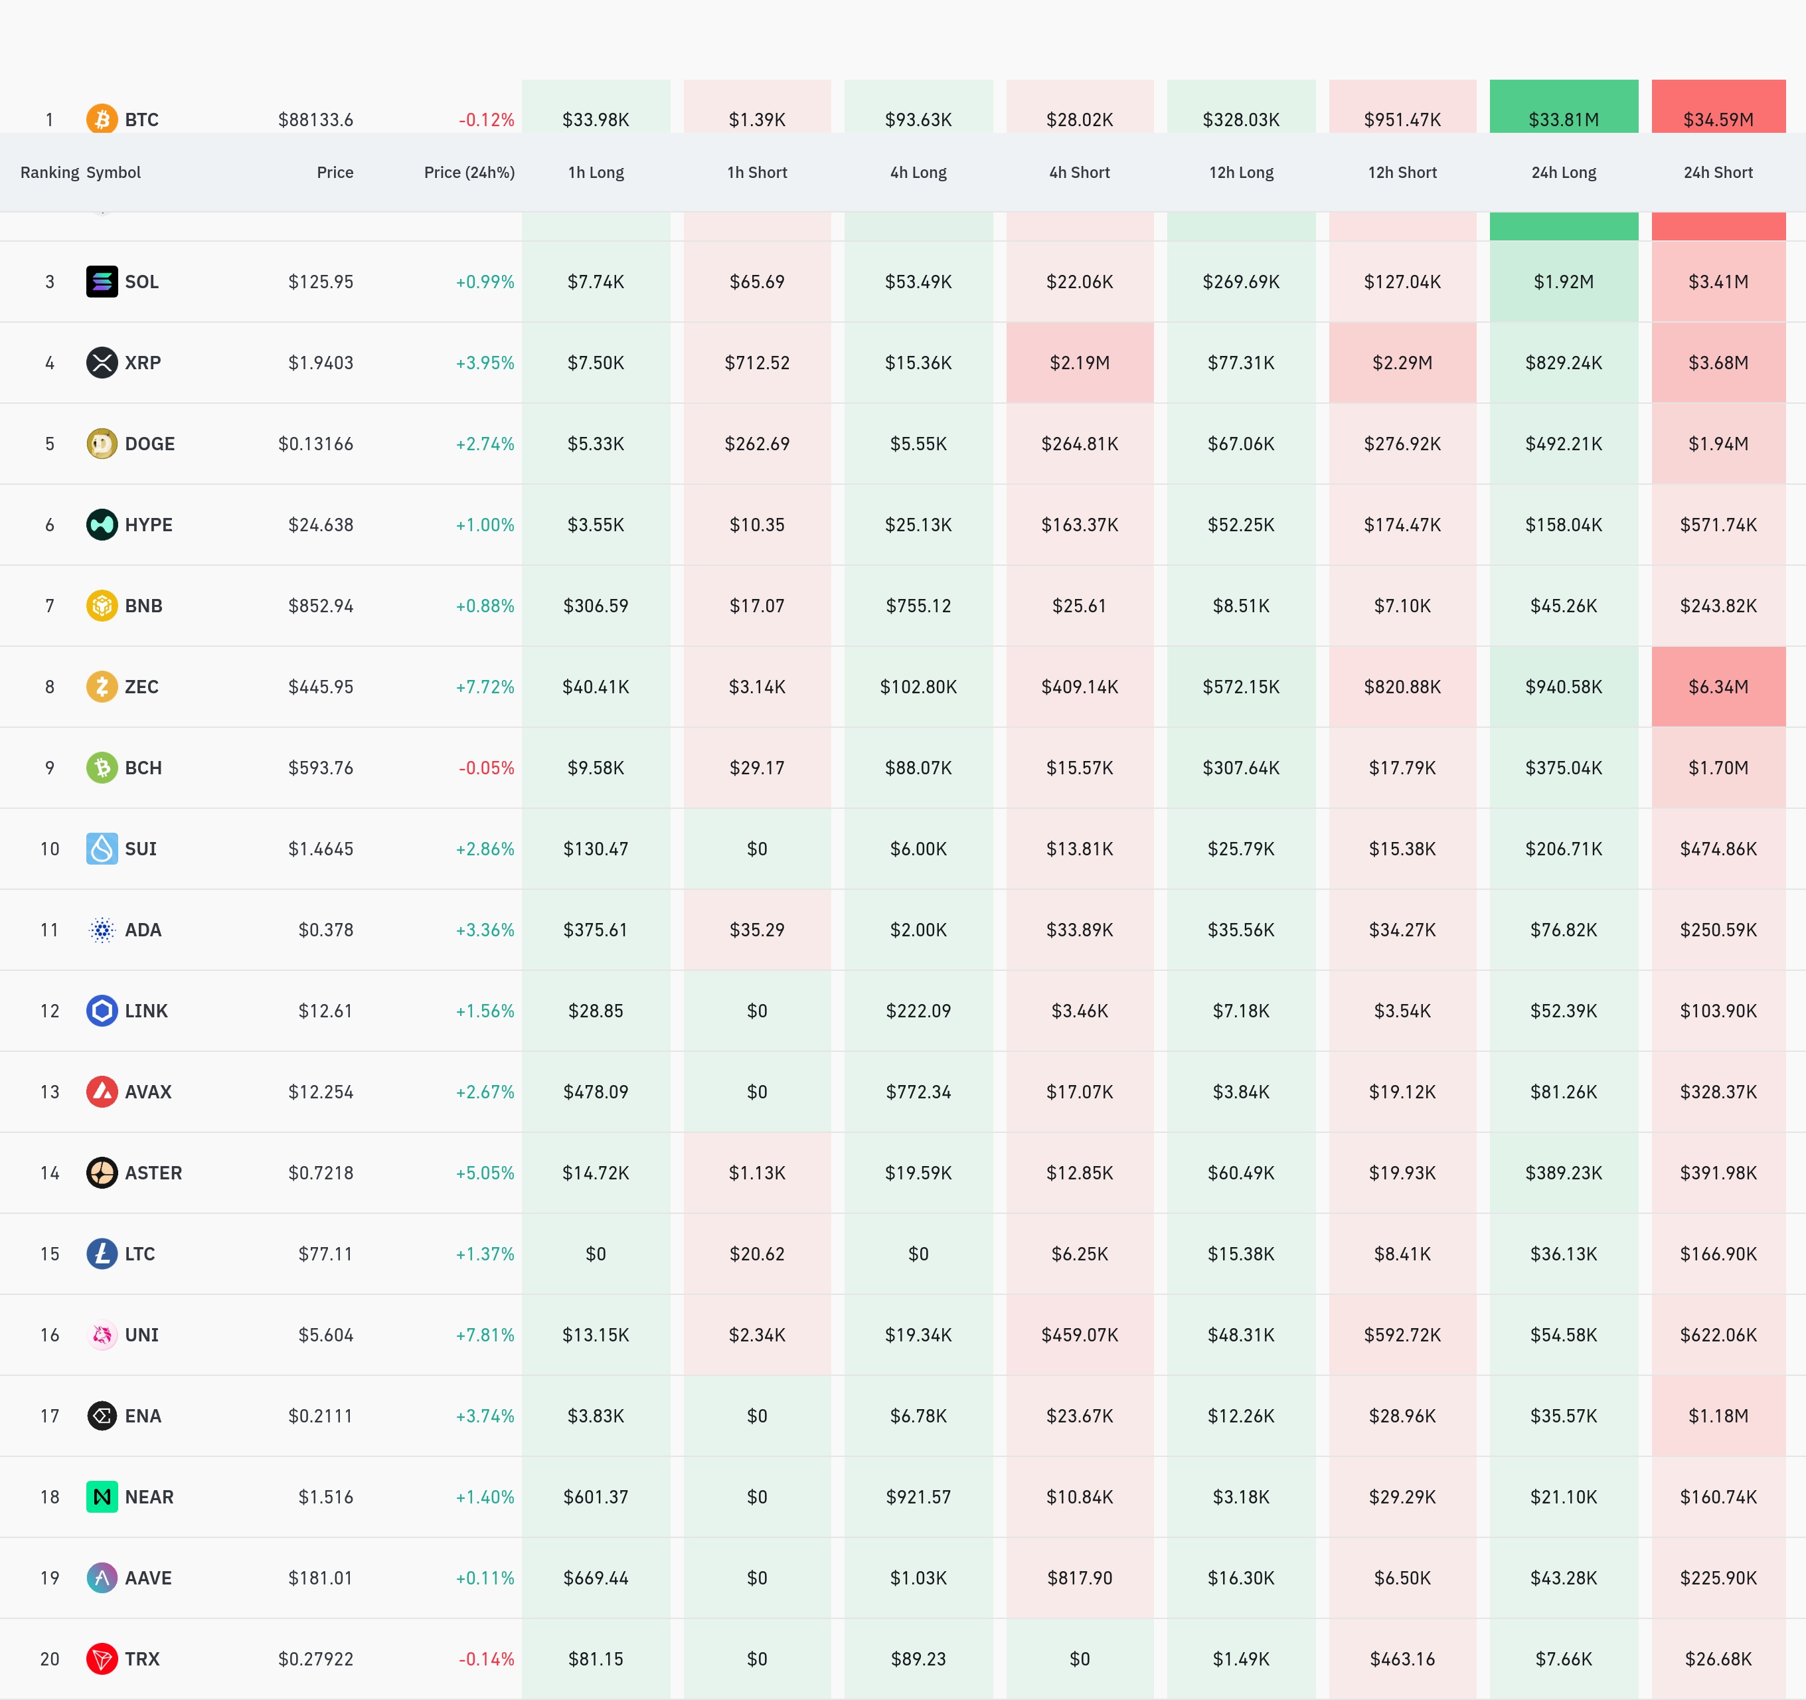This screenshot has height=1700, width=1806.
Task: Sort by 12h Long column header
Action: click(x=1241, y=173)
